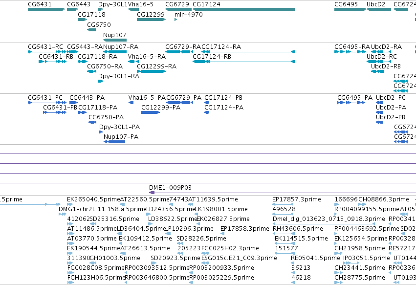The image size is (416, 285).
Task: Open the EP17857.3prime EST label
Action: [x=297, y=199]
